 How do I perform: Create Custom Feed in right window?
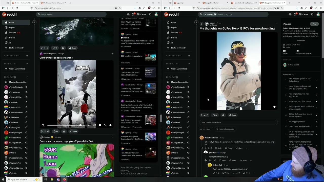178,69
